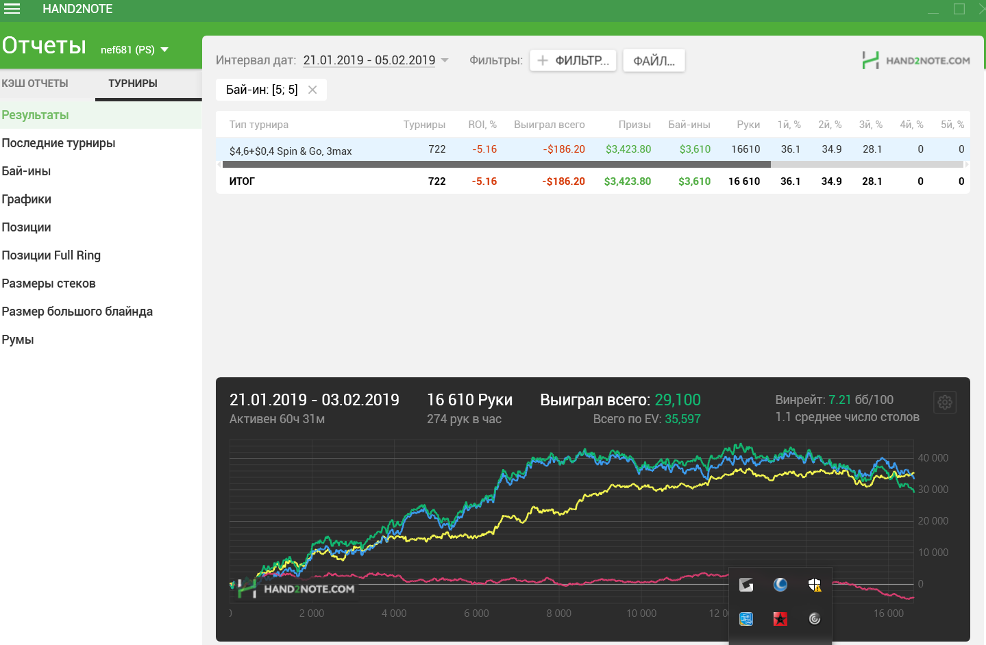This screenshot has height=645, width=986.
Task: Sort by Выиграл всего column header
Action: (550, 125)
